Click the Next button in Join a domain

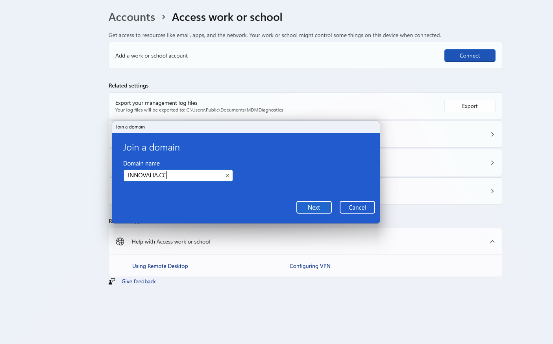coord(314,207)
